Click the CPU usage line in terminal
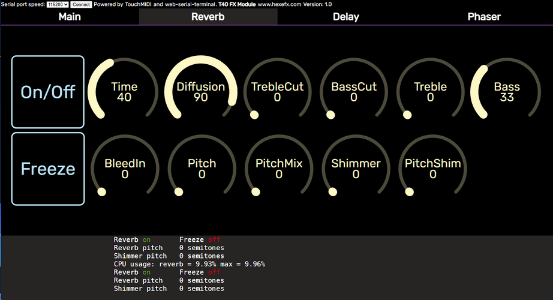The width and height of the screenshot is (553, 300). [190, 264]
